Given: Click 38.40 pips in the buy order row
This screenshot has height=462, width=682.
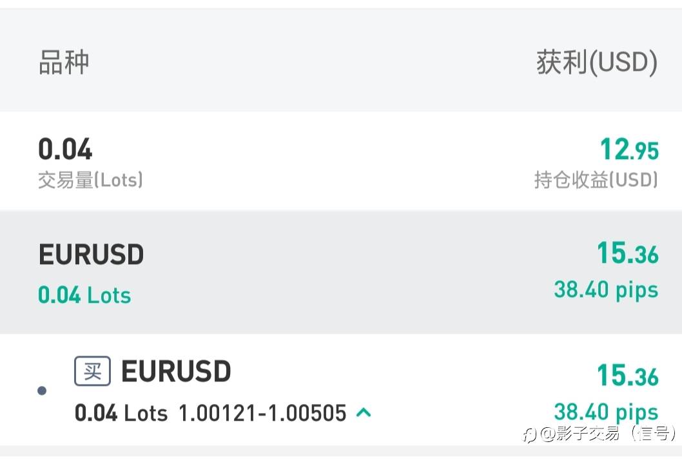Looking at the screenshot, I should tap(606, 411).
